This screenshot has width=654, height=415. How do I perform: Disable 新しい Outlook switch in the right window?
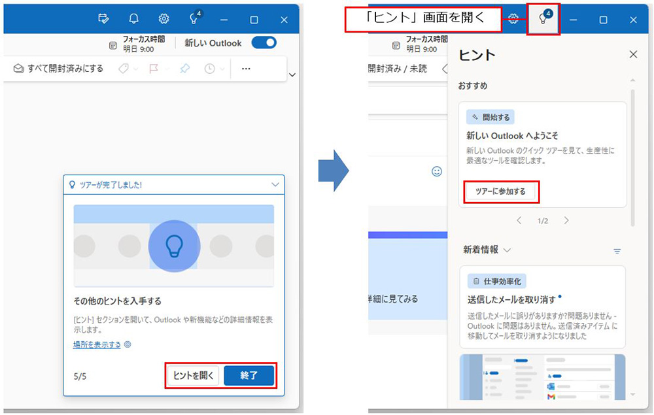(264, 42)
